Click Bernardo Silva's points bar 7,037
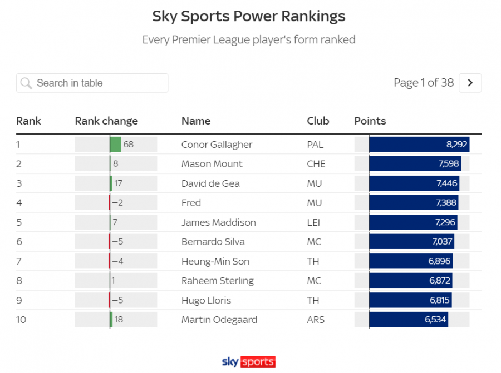Viewport: 501px width, 373px height. [x=411, y=242]
